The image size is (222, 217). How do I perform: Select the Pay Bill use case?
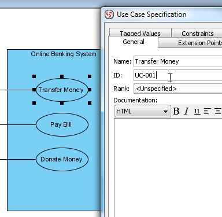(62, 124)
